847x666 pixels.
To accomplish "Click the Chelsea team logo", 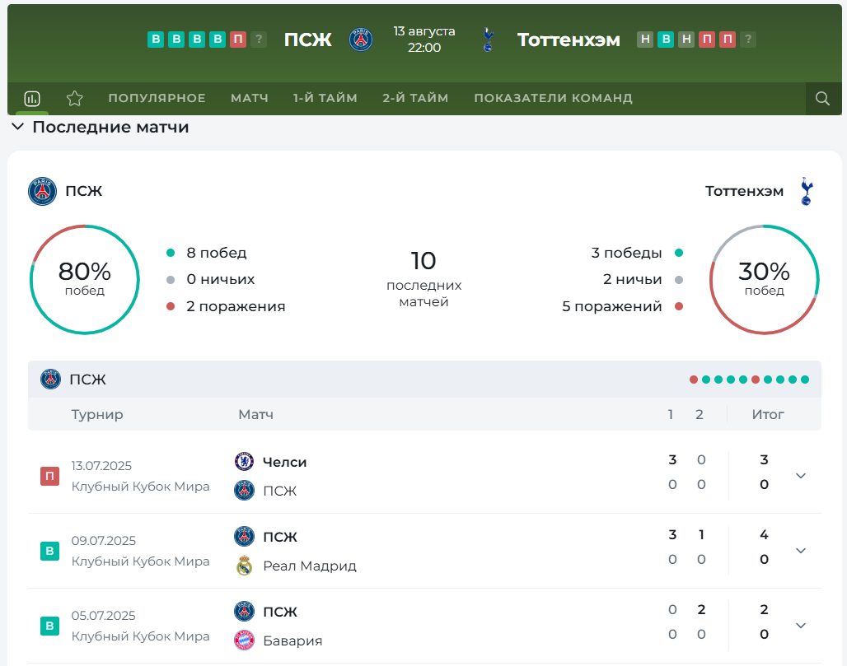I will pos(244,462).
